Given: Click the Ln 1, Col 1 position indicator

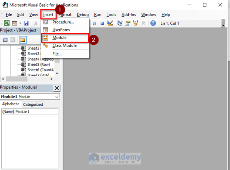Looking at the screenshot, I should tap(170, 23).
